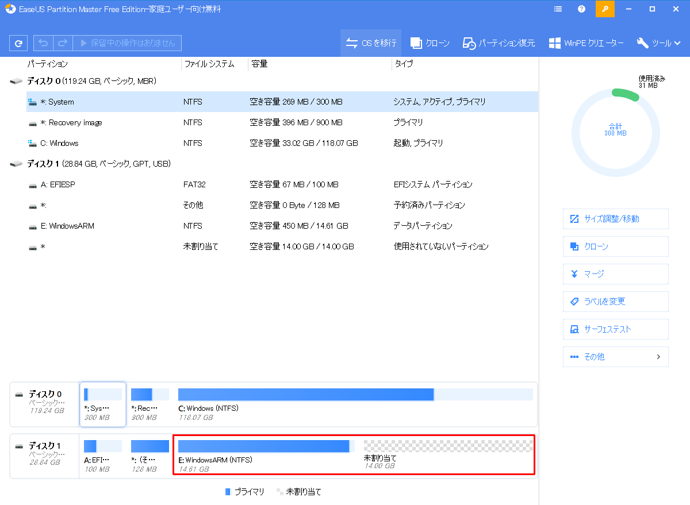Select the *: Sys 300 MB block in disk map
Screen dimensions: 690x505
coord(103,404)
